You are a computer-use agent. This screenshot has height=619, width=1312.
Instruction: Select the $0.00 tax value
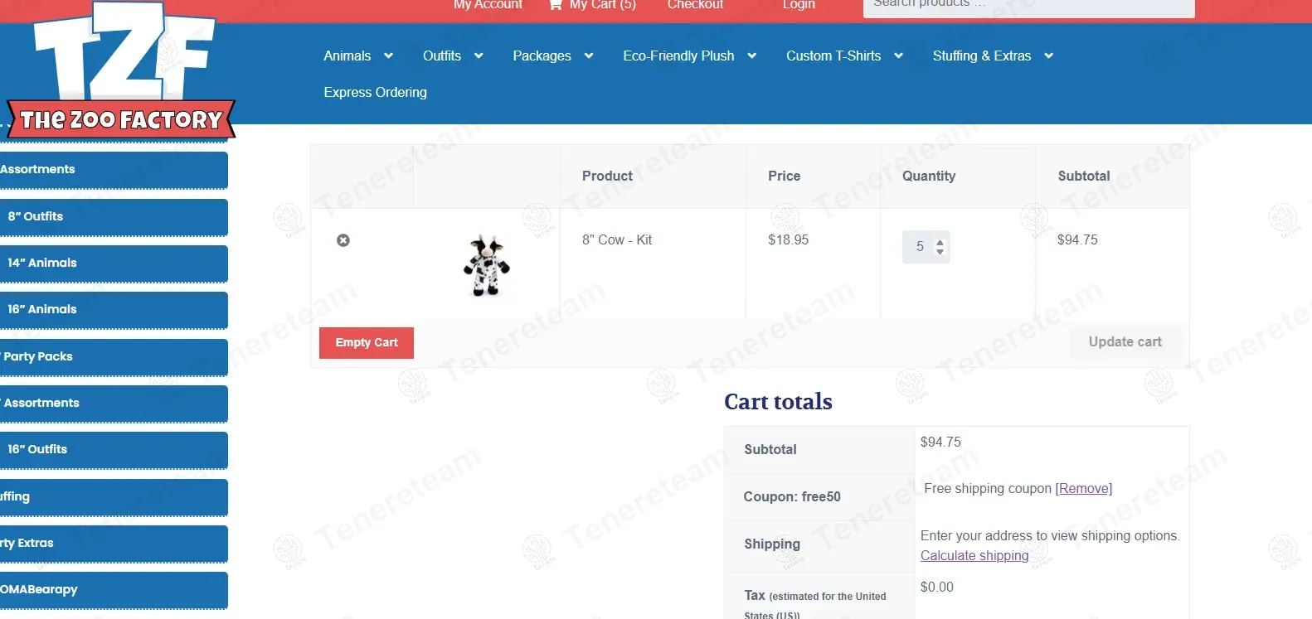pos(937,587)
